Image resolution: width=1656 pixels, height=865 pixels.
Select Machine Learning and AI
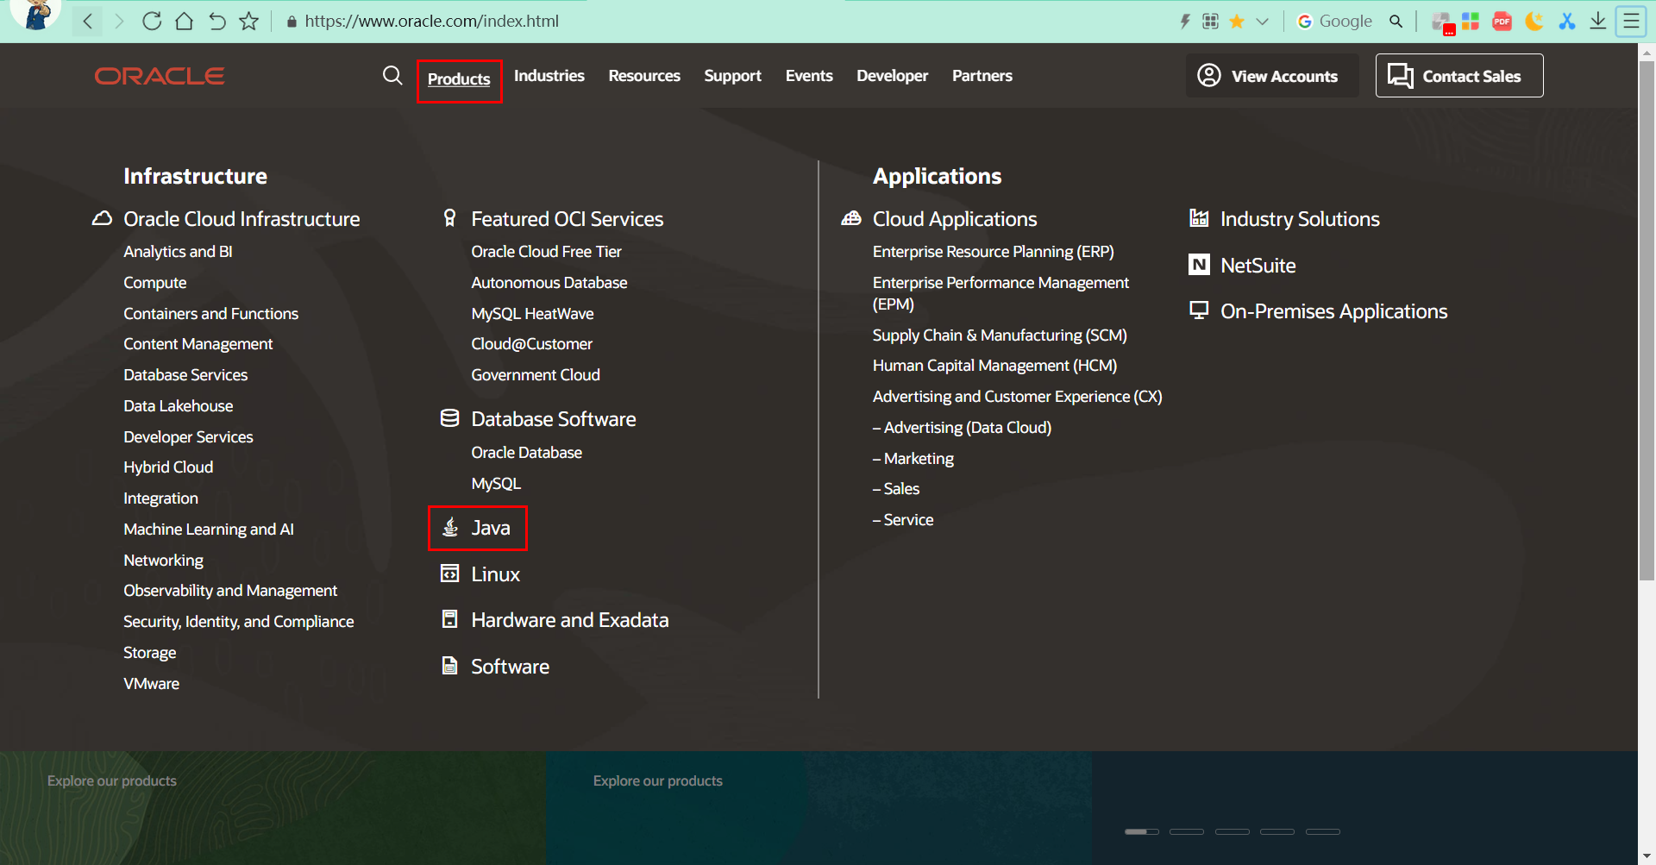[209, 530]
